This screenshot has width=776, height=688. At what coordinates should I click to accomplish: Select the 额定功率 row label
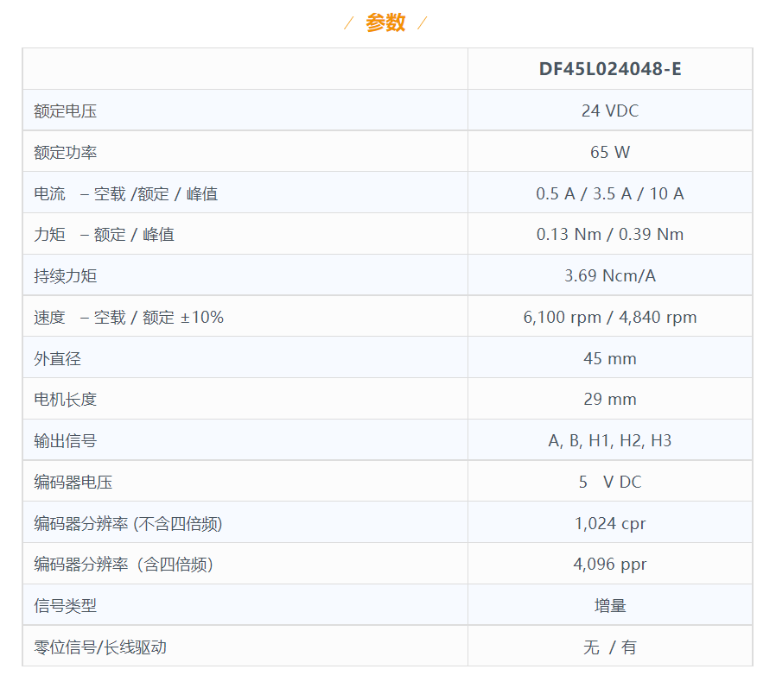point(65,152)
